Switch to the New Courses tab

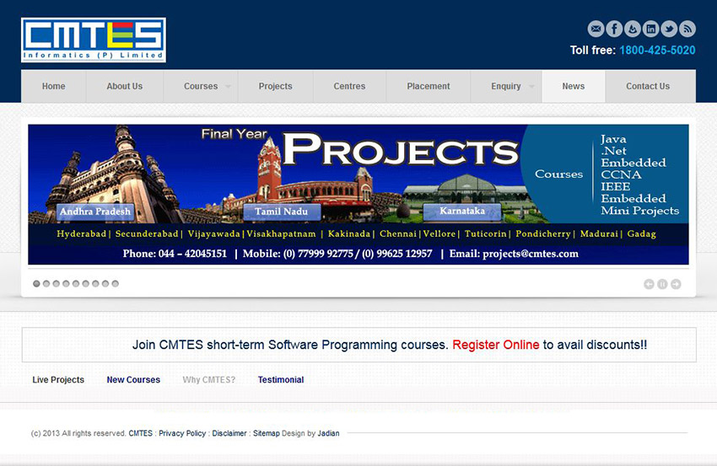[133, 380]
